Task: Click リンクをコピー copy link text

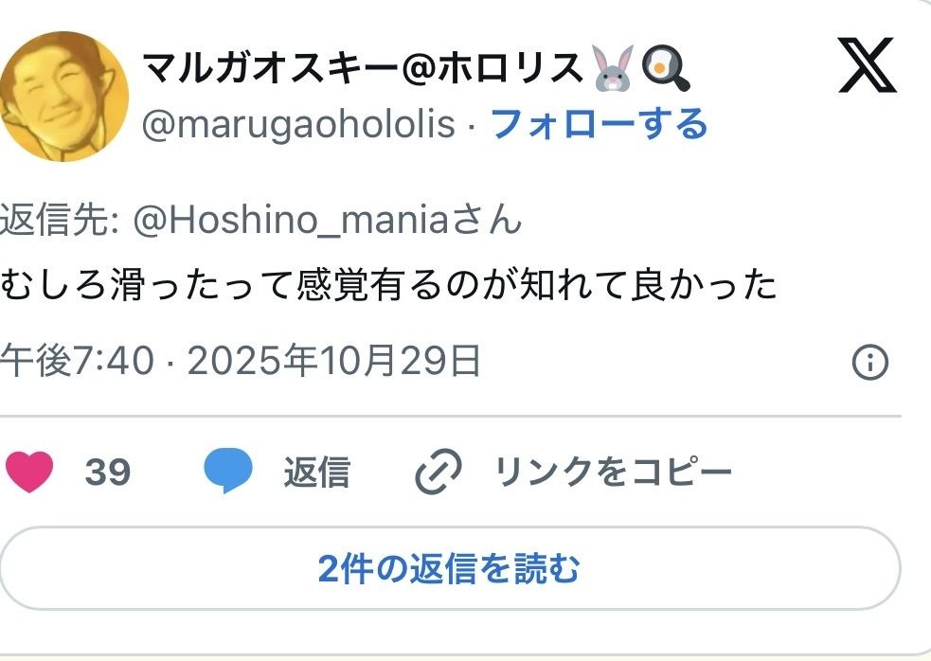Action: (613, 473)
